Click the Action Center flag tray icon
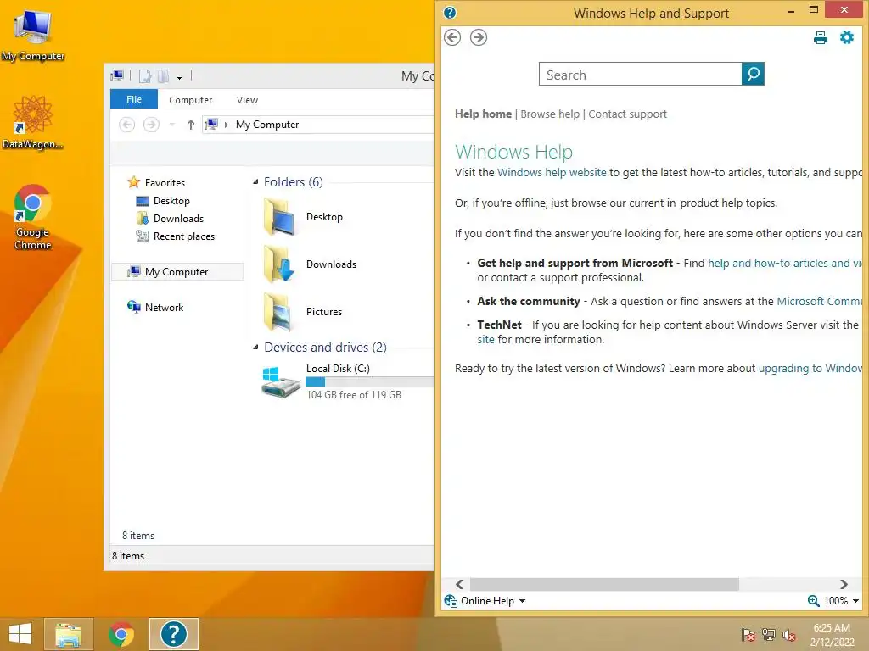The image size is (869, 651). point(748,635)
